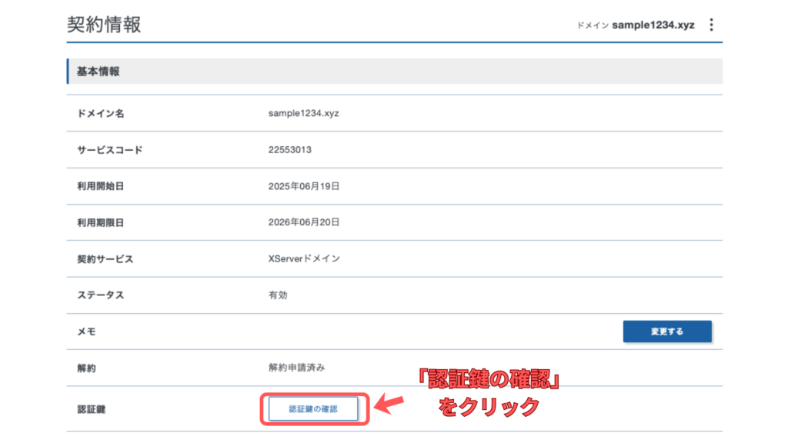Select the sample1234.xyz value in the ドメイン名 row

(x=303, y=113)
